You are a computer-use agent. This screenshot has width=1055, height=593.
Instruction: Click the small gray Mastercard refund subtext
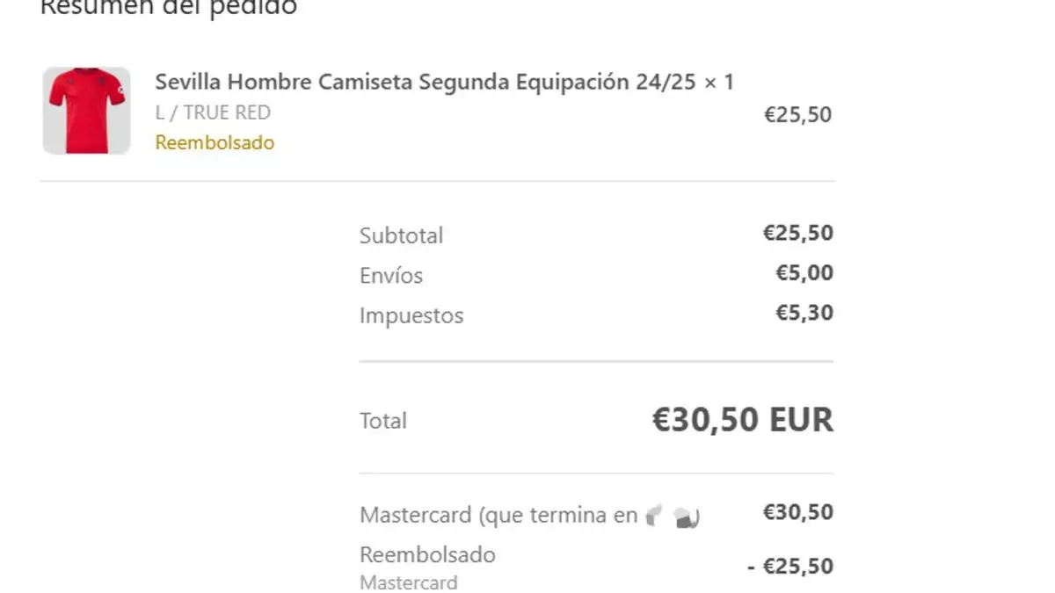tap(409, 582)
